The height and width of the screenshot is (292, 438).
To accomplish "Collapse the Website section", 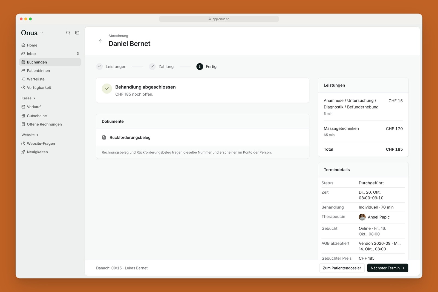I will tap(30, 135).
